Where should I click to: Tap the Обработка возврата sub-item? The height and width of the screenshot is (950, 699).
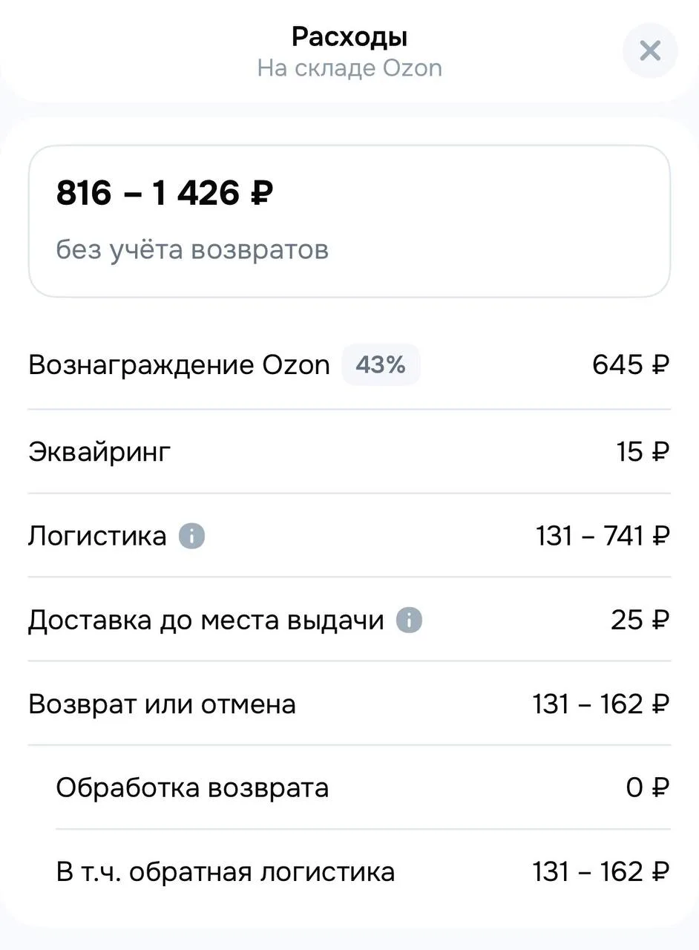click(192, 787)
